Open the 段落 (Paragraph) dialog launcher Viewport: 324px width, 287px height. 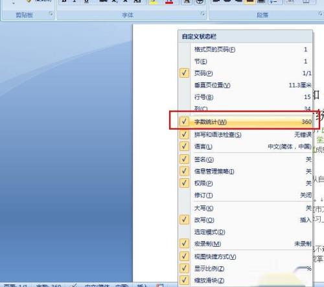tap(320, 14)
